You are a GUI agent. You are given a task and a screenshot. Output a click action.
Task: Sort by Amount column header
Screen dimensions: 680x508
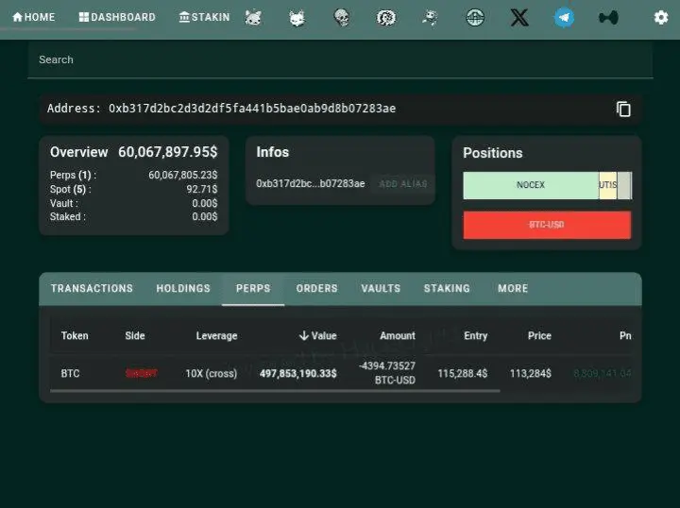[398, 336]
